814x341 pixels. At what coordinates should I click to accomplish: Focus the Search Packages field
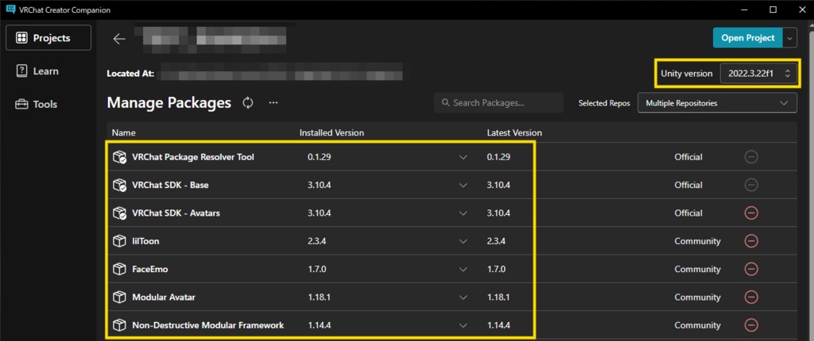click(x=498, y=102)
